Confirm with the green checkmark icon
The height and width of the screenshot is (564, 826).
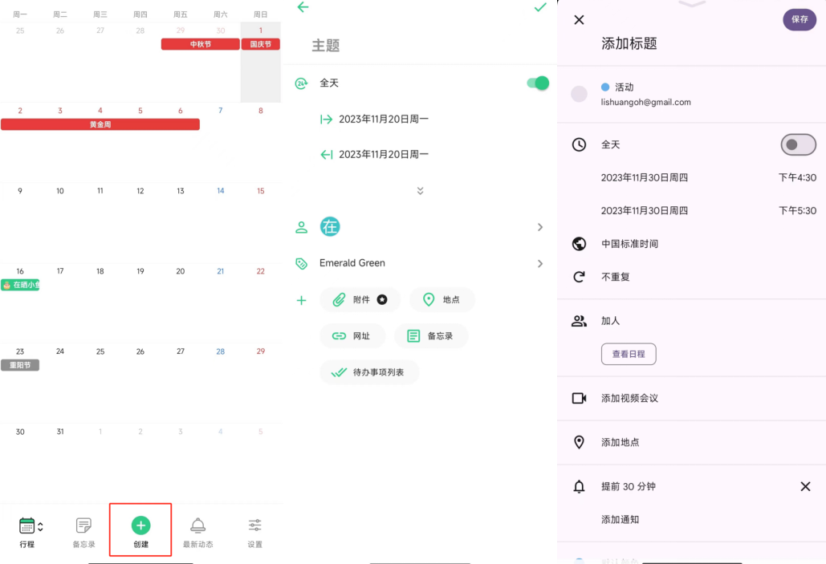pyautogui.click(x=540, y=7)
